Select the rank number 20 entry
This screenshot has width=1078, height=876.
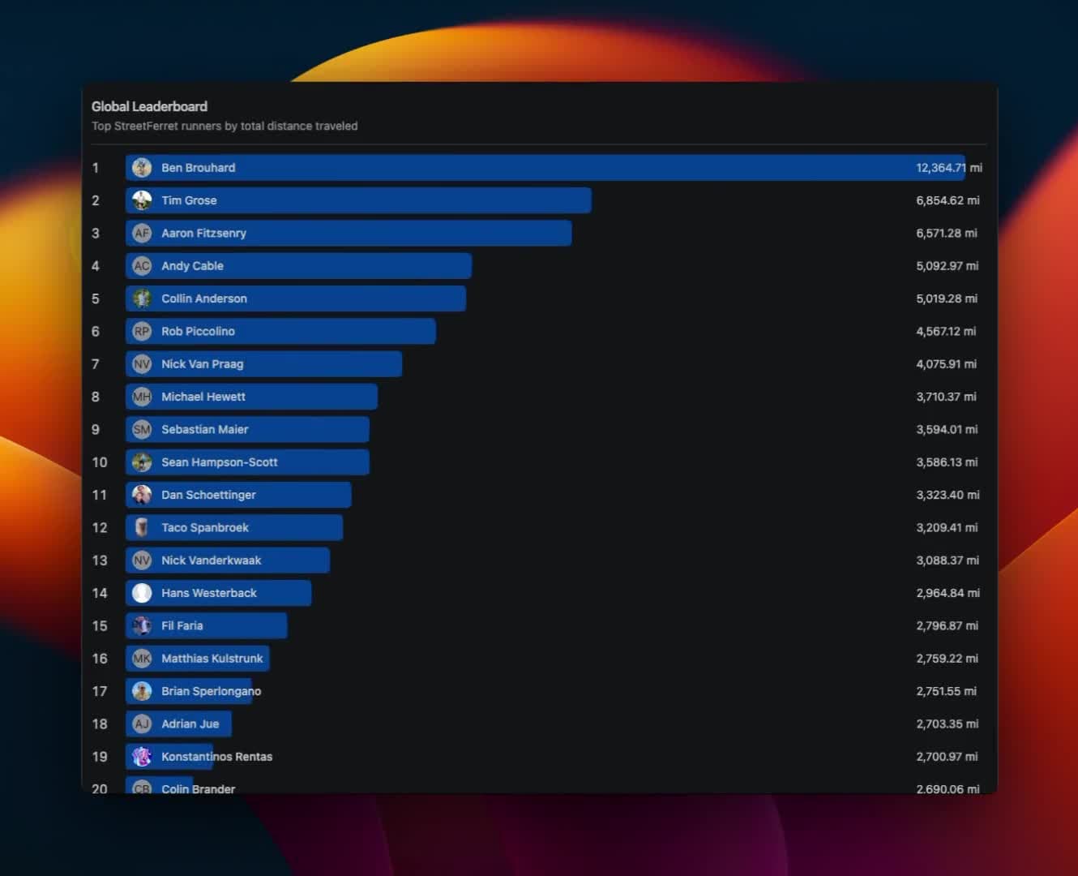99,788
